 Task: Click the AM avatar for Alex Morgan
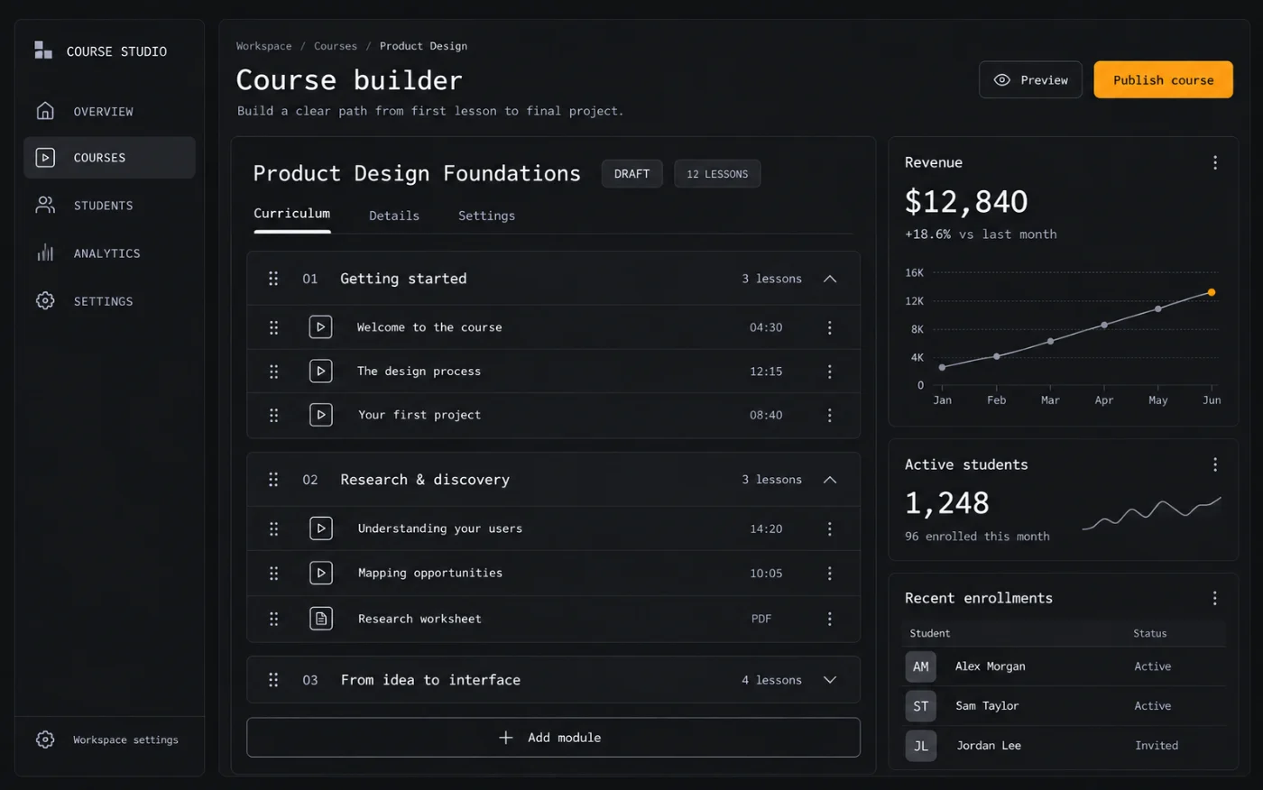click(x=920, y=666)
